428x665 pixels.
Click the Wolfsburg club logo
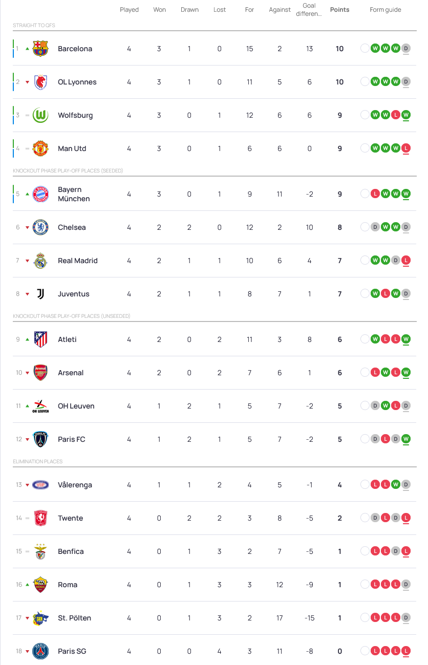[40, 115]
